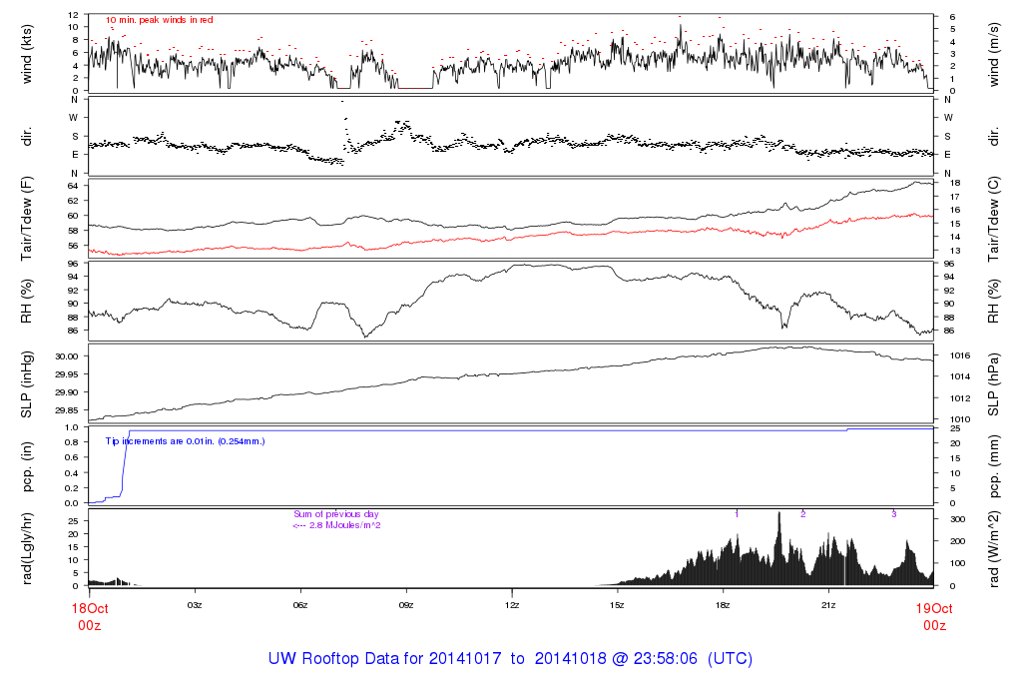This screenshot has width=1022, height=699.
Task: Select purple marker 3 in radiation panel
Action: pyautogui.click(x=893, y=513)
